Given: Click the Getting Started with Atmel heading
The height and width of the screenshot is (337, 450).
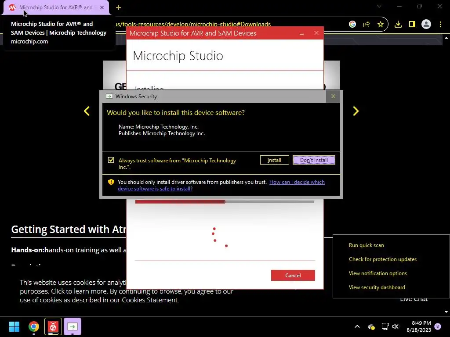Looking at the screenshot, I should [69, 229].
